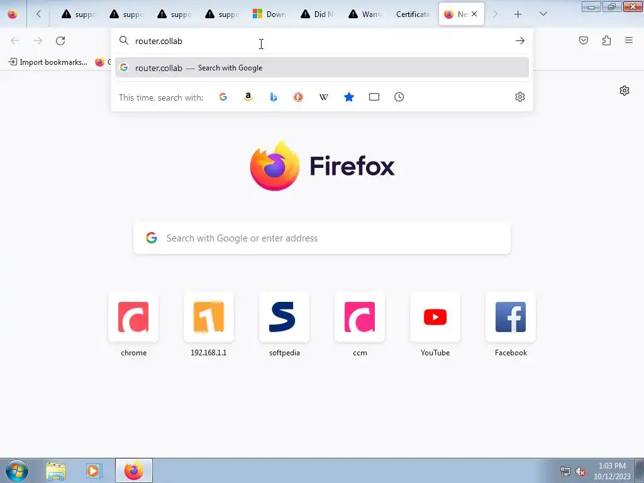This screenshot has height=483, width=644.
Task: Search this time with DuckDuckGo icon
Action: coord(299,97)
